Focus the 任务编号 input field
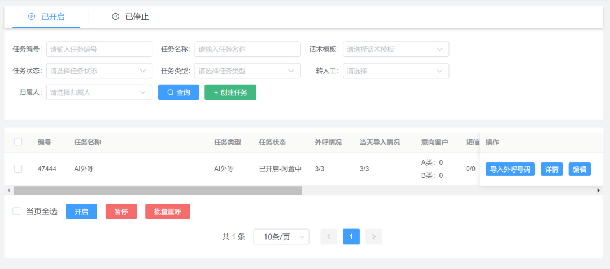 point(99,50)
